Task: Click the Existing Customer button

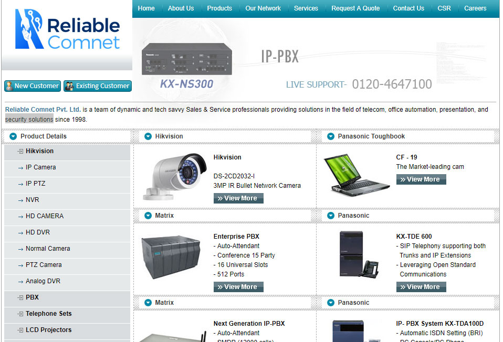Action: coord(98,86)
